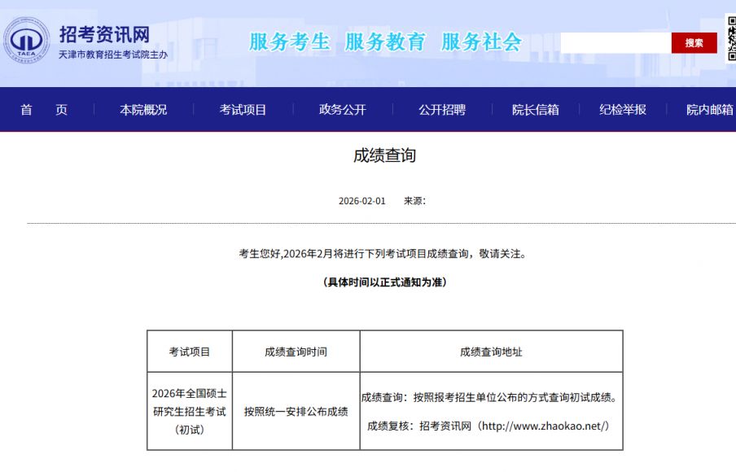The image size is (736, 472).
Task: Click the bold note 具体时间以正式通知为准
Action: pos(385,282)
